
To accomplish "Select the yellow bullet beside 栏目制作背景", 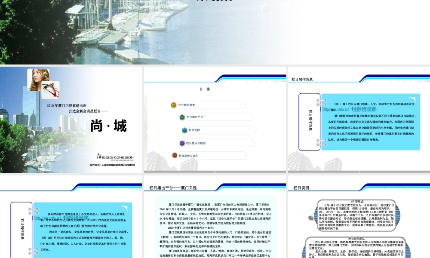I will tap(174, 105).
